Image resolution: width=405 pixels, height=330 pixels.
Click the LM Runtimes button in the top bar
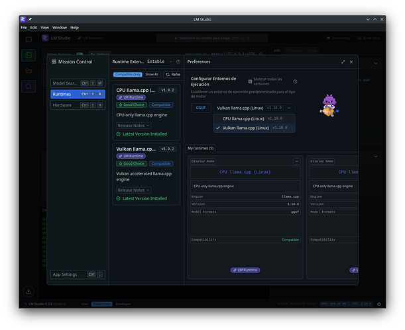(90, 38)
